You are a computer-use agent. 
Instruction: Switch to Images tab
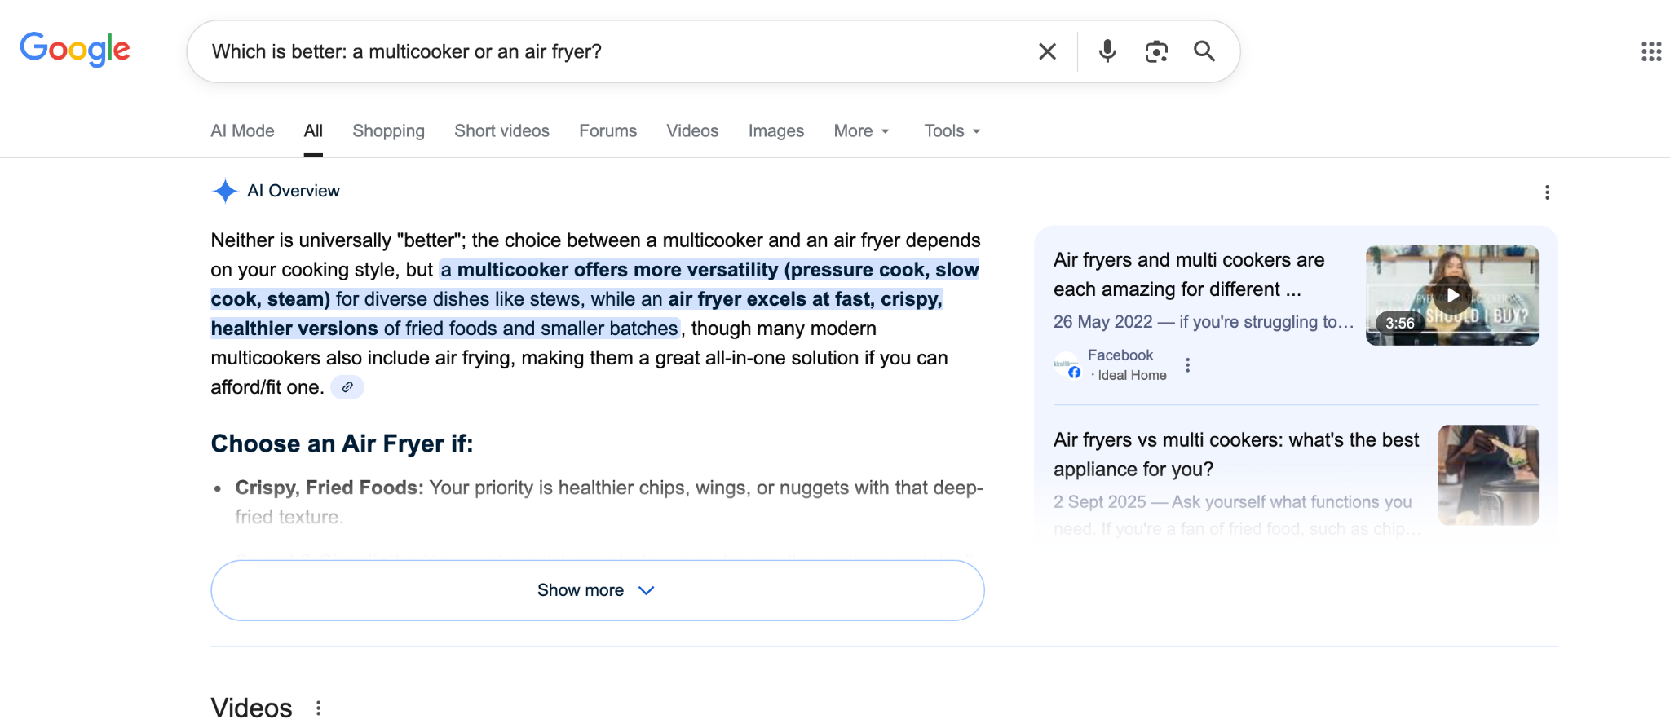pyautogui.click(x=775, y=130)
